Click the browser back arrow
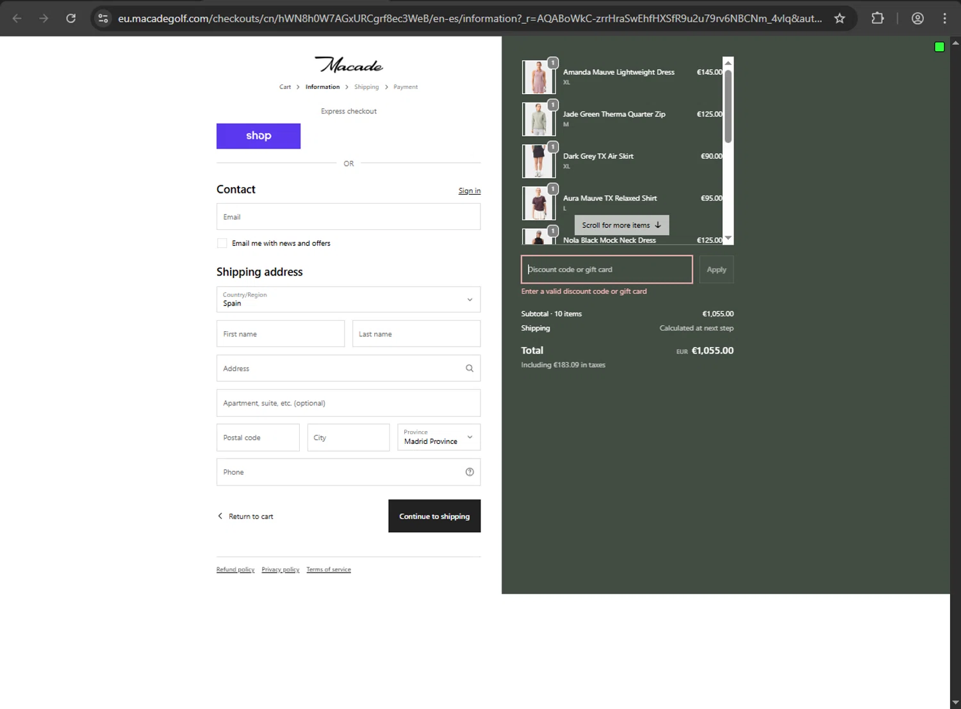Screen dimensions: 961x709 tap(17, 18)
